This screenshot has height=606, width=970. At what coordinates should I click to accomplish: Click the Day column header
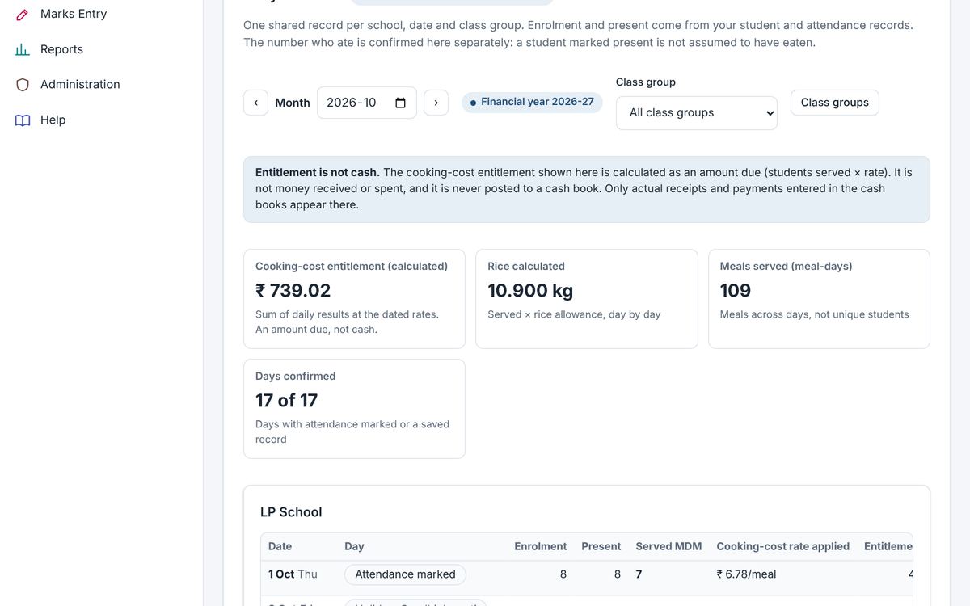[x=354, y=546]
